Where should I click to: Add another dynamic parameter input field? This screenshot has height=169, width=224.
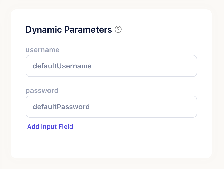click(50, 126)
